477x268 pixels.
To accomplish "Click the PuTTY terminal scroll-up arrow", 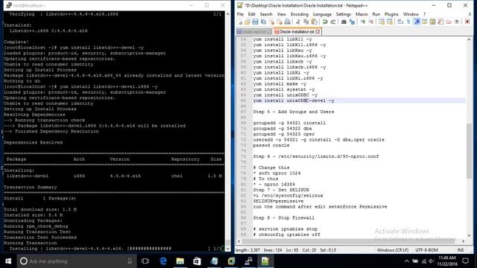I will 227,14.
